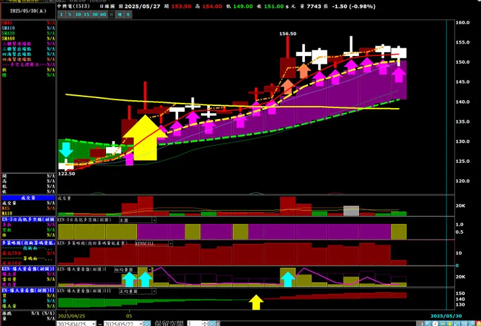Open dropdown in KEN-爆大量看盤 I sub-chart
This screenshot has height=326, width=481.
(x=149, y=270)
